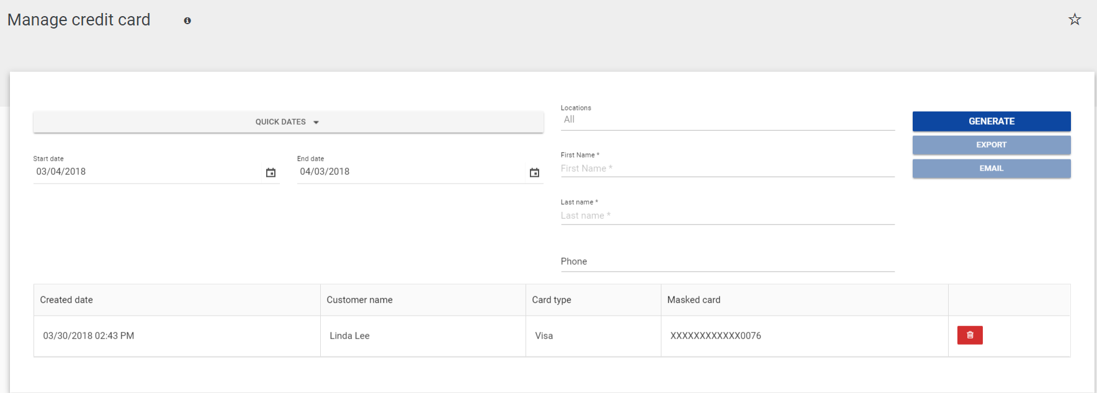Delete Linda Lee's credit card
The height and width of the screenshot is (393, 1097).
coord(970,335)
